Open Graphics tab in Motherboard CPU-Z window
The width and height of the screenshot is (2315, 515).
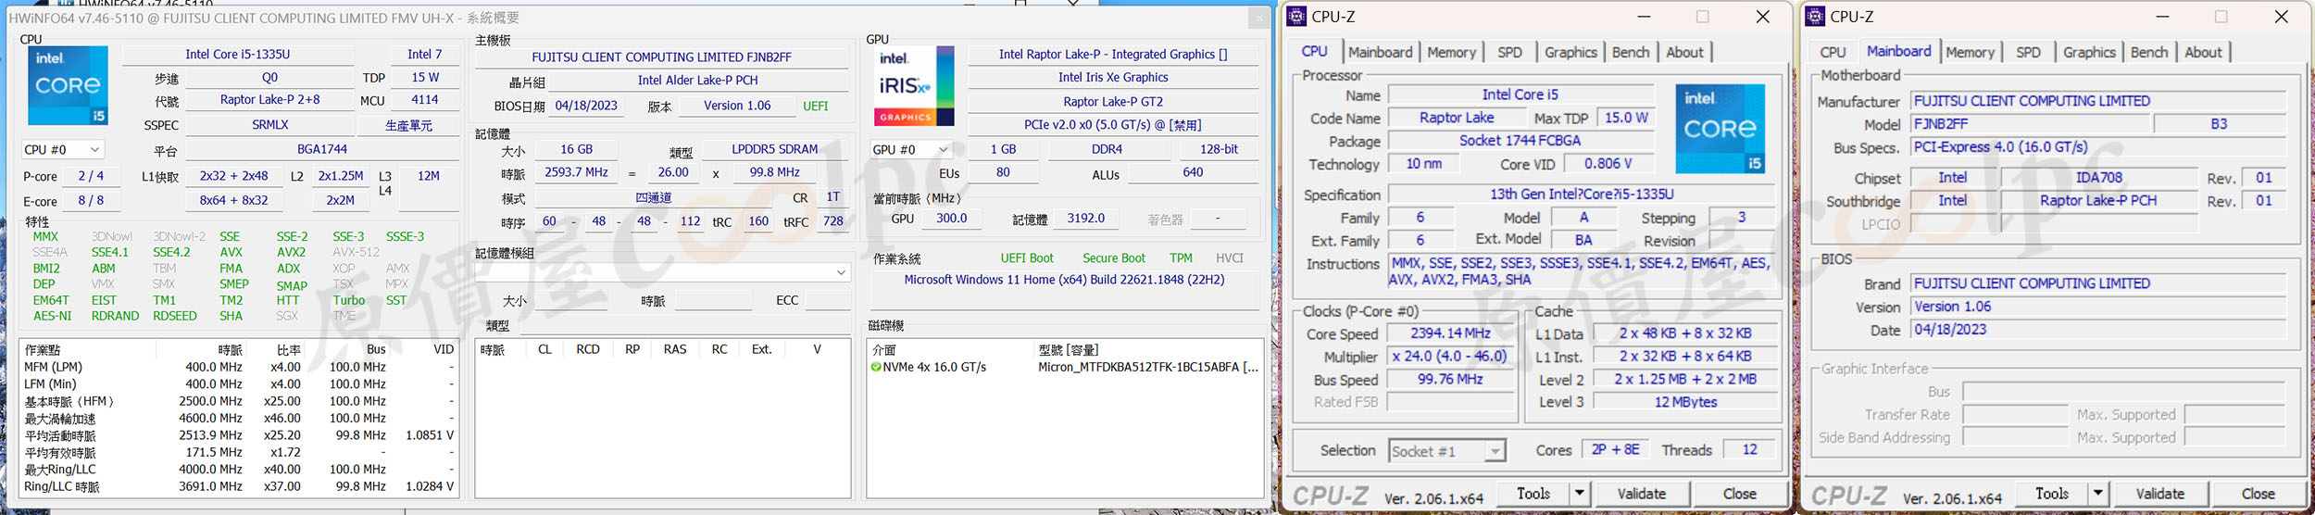point(2089,53)
